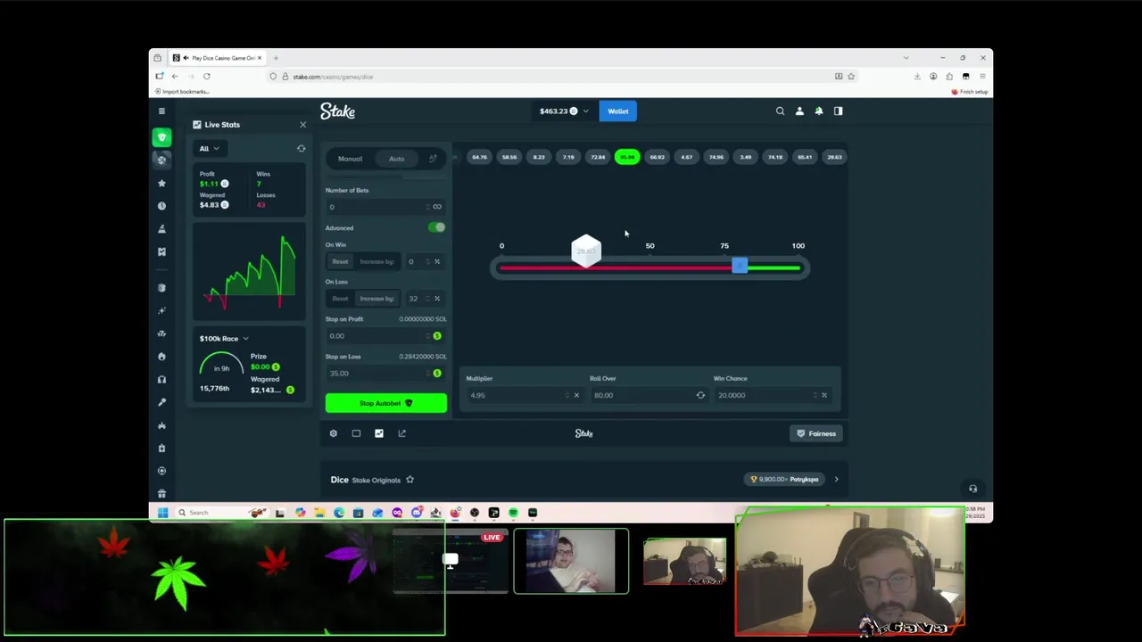Image resolution: width=1142 pixels, height=642 pixels.
Task: Select the 64.76 past result chip
Action: click(479, 158)
